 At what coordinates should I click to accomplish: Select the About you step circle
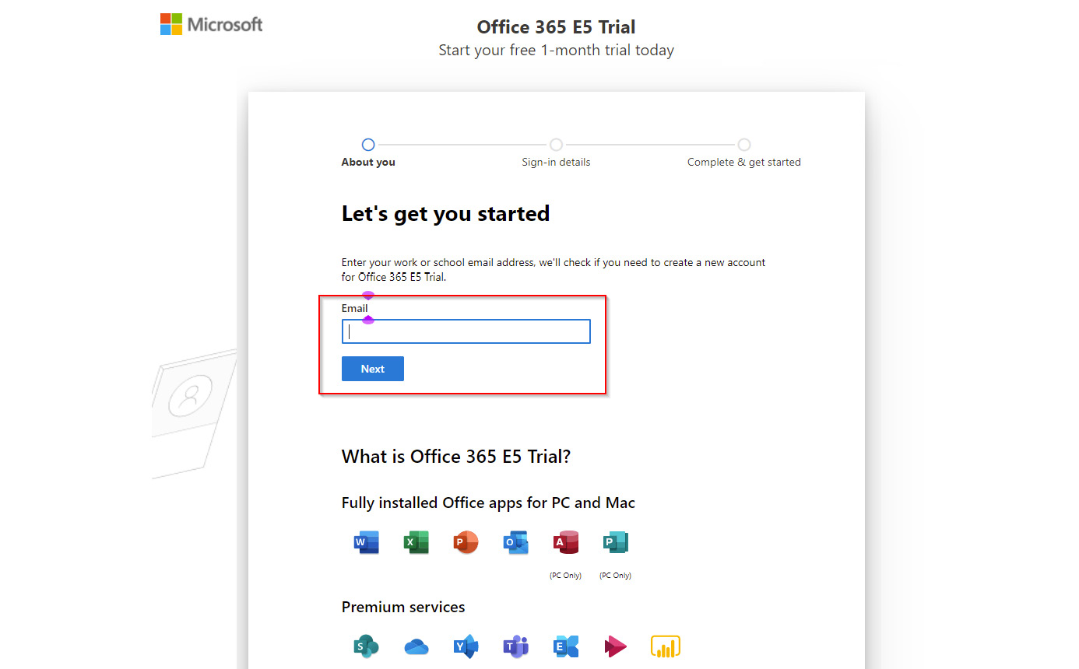pyautogui.click(x=368, y=145)
